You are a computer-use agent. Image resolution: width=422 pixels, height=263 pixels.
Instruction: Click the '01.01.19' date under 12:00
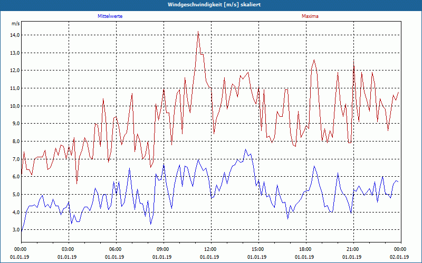209,257
